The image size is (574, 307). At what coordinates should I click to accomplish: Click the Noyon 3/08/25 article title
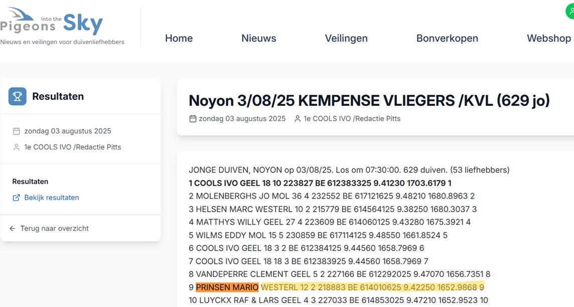click(369, 100)
